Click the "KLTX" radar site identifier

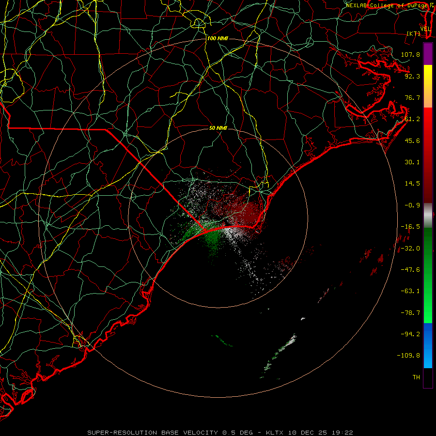[x=276, y=433]
